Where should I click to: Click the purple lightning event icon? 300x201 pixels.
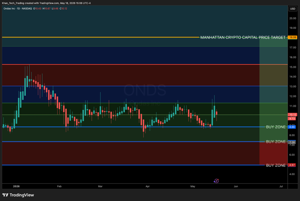pyautogui.click(x=216, y=180)
